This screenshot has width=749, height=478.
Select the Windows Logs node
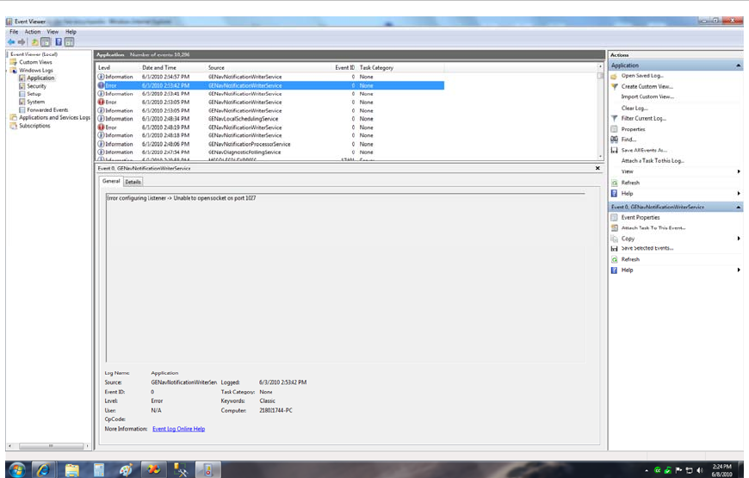click(36, 71)
